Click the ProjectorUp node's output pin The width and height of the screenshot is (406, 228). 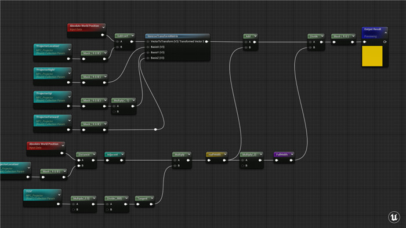(x=68, y=106)
